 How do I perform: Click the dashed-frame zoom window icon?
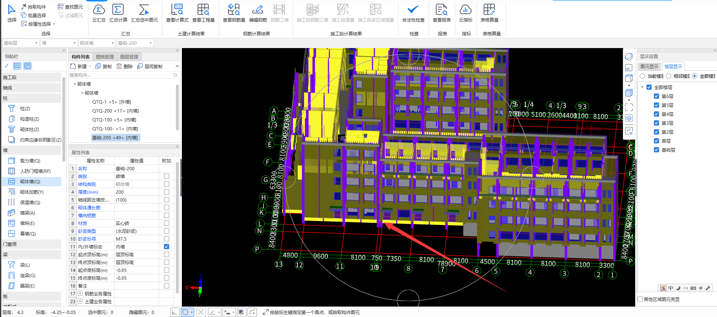pos(629,108)
